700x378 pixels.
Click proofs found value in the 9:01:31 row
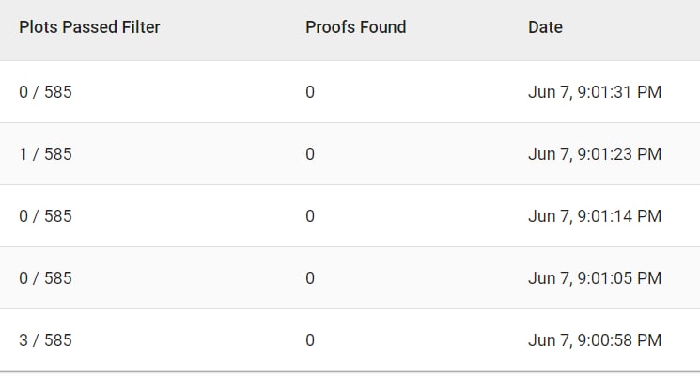310,92
